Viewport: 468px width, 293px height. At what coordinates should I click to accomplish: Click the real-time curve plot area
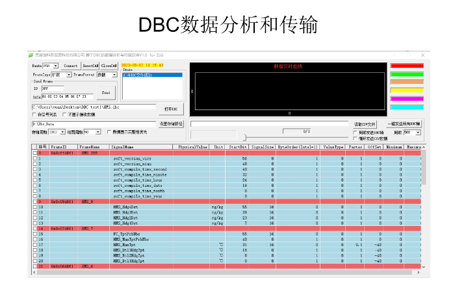pyautogui.click(x=290, y=91)
